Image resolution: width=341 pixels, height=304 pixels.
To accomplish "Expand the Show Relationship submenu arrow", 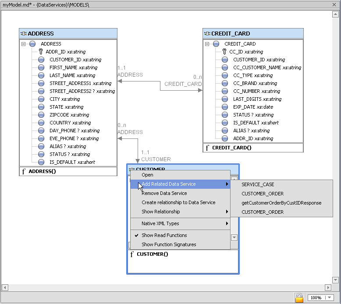I will (227, 212).
